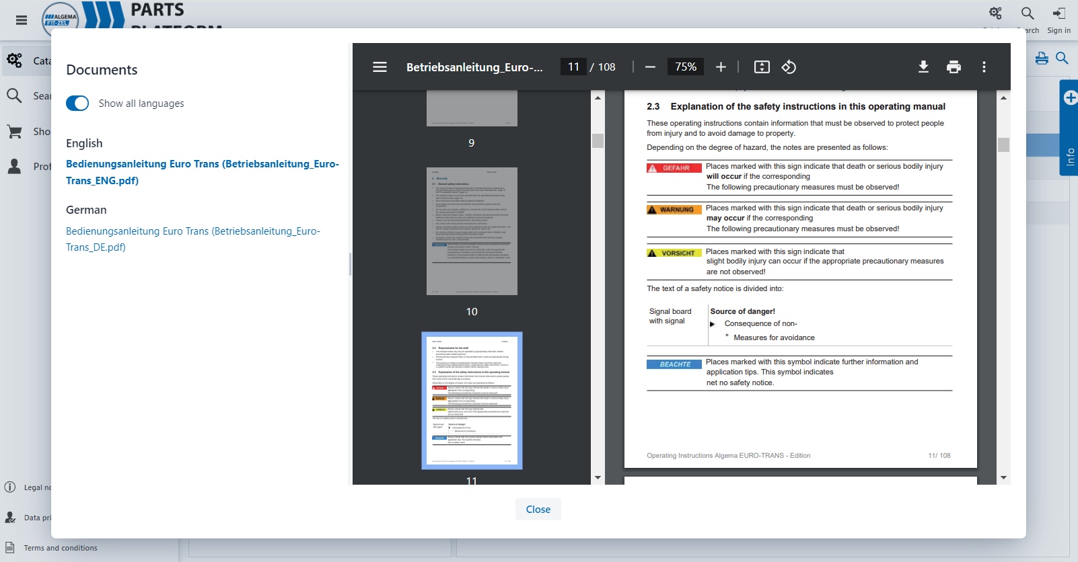Open the Profile sidebar icon
Screen dimensions: 1078x562
pyautogui.click(x=14, y=166)
